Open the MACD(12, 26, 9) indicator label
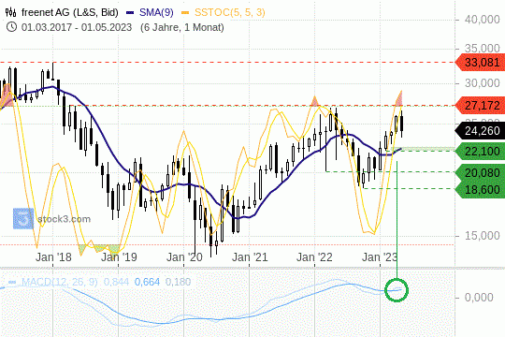The image size is (505, 337). click(60, 282)
